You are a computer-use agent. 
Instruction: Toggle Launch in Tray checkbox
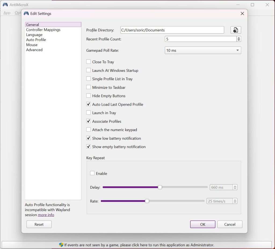point(88,113)
